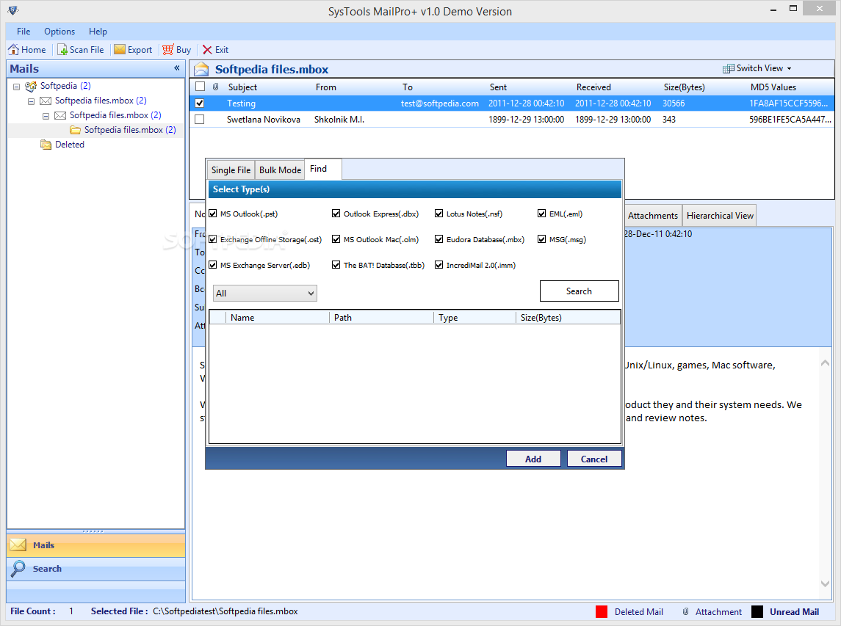Uncheck The BAT! Database(.tbb) type
841x626 pixels.
pos(336,266)
